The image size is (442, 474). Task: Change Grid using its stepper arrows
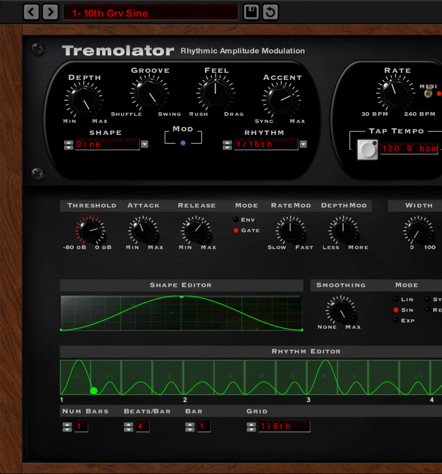click(251, 427)
